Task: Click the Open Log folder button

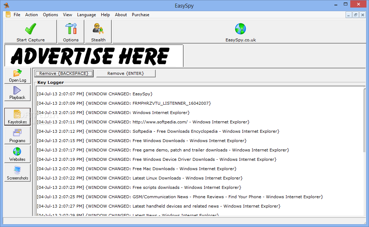Action: (17, 76)
